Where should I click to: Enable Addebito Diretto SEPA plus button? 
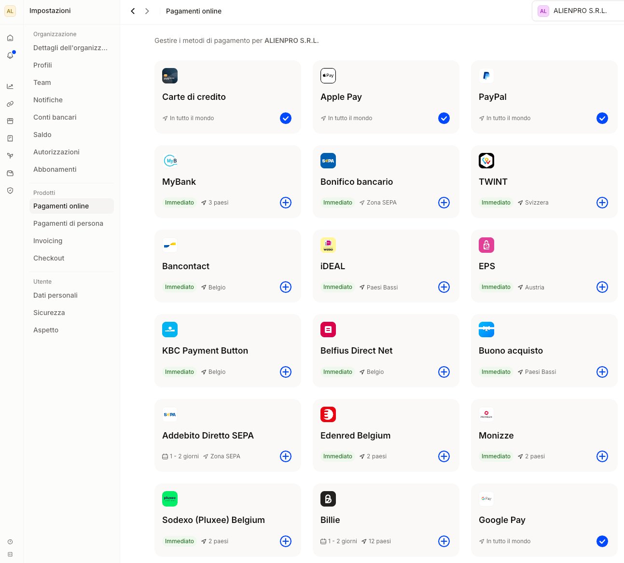286,456
